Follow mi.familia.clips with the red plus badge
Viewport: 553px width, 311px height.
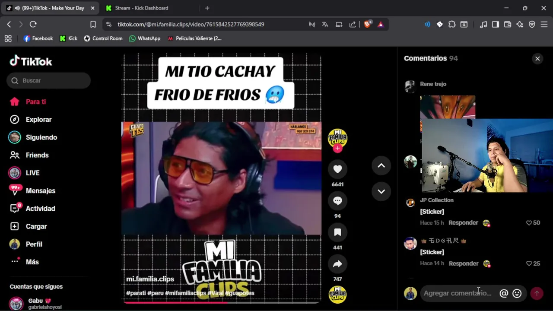pos(337,149)
